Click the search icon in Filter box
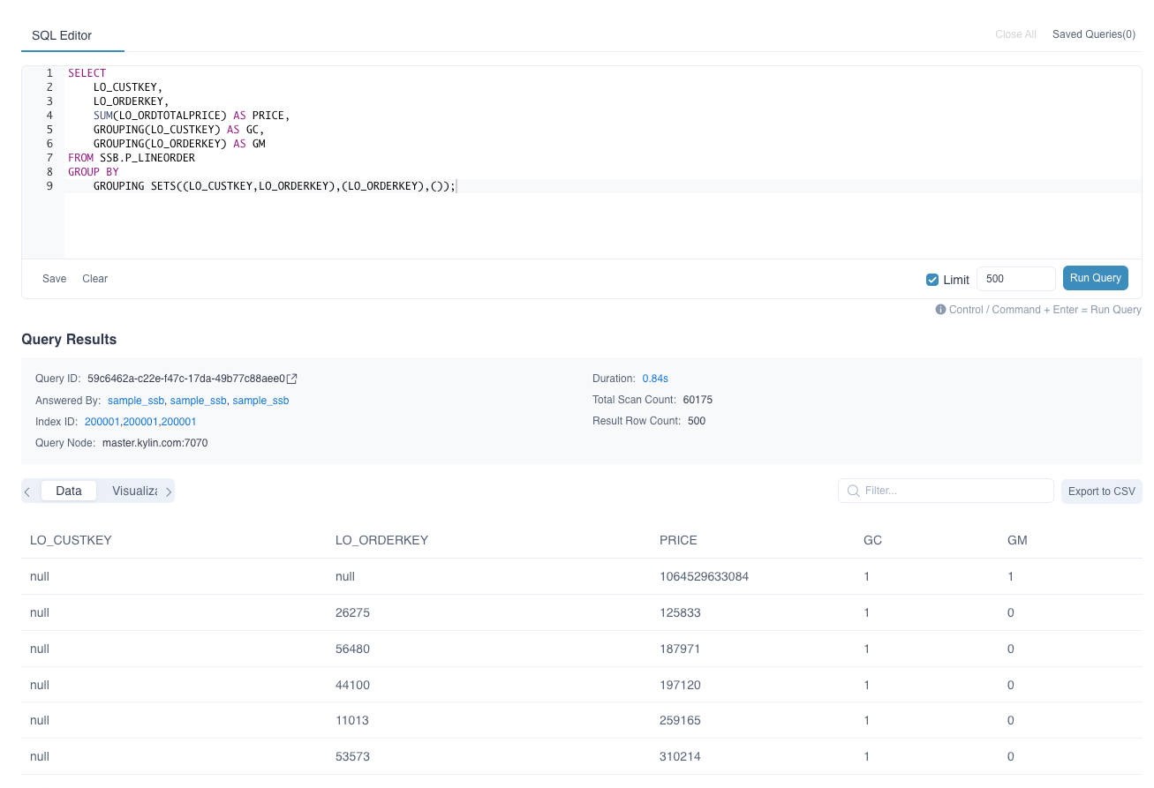 (x=854, y=491)
